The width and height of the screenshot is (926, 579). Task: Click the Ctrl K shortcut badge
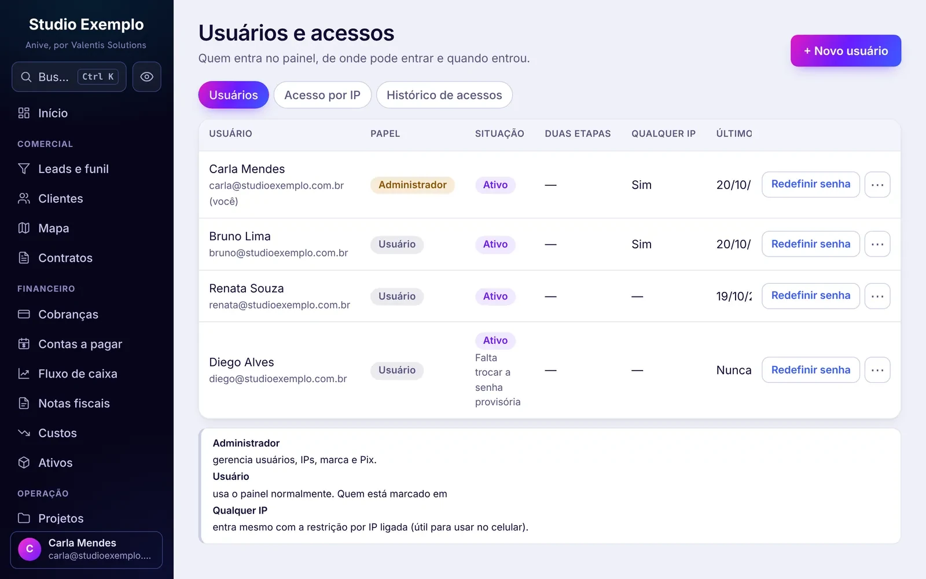point(98,76)
